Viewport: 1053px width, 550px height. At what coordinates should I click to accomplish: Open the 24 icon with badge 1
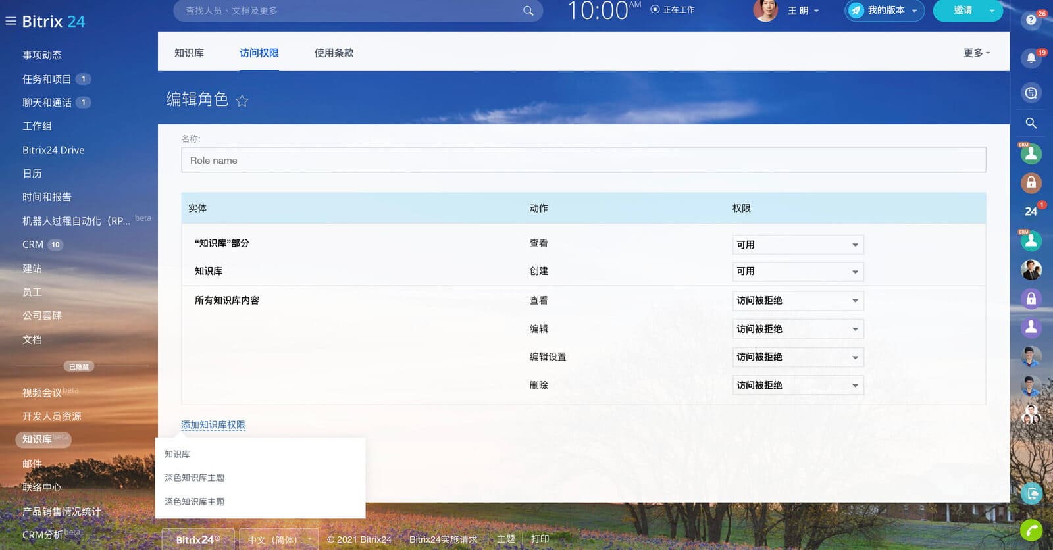pos(1031,211)
